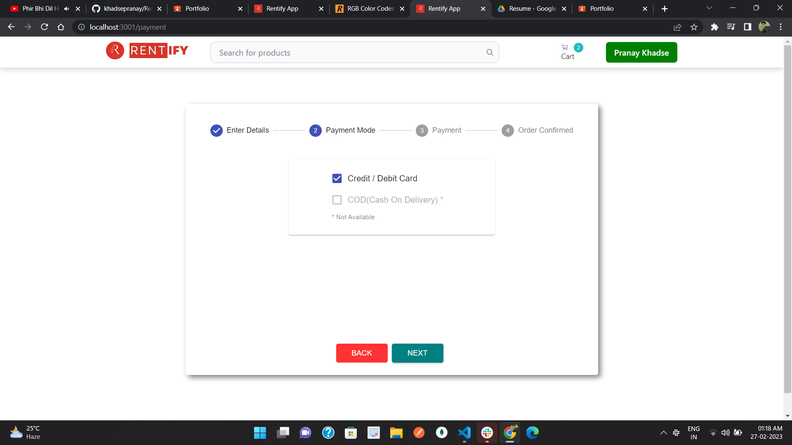Show hidden system tray icons

[663, 433]
